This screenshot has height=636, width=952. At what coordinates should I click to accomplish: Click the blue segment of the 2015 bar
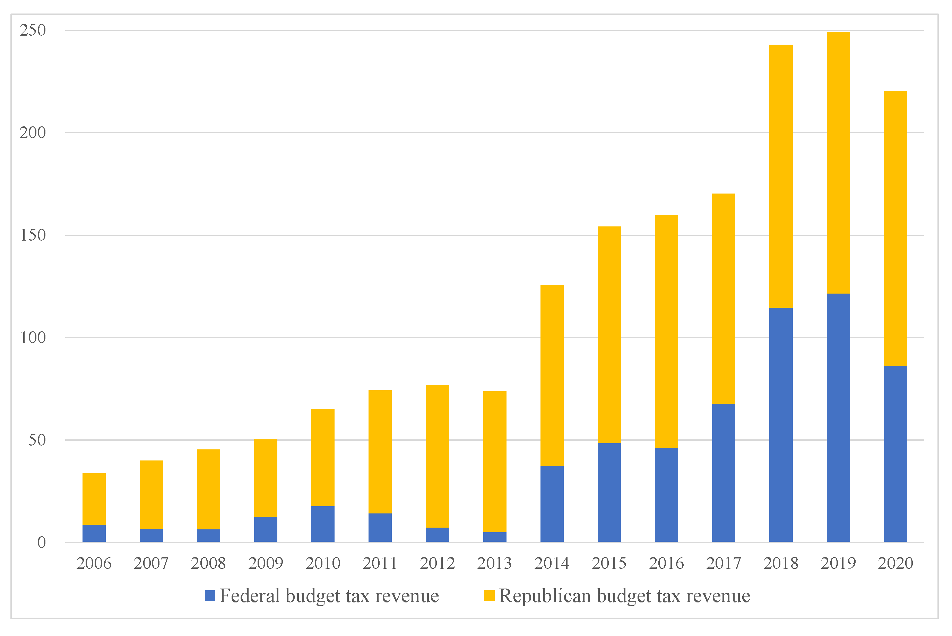click(609, 492)
